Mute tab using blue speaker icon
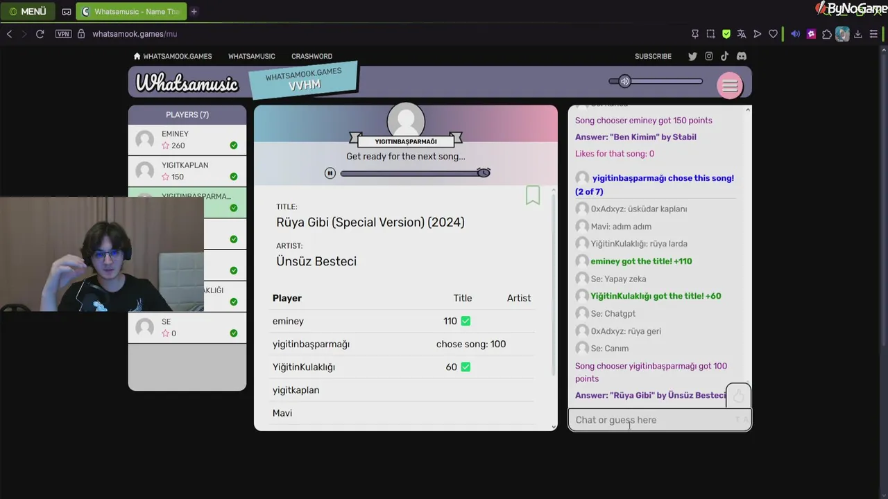The image size is (888, 499). coord(796,34)
